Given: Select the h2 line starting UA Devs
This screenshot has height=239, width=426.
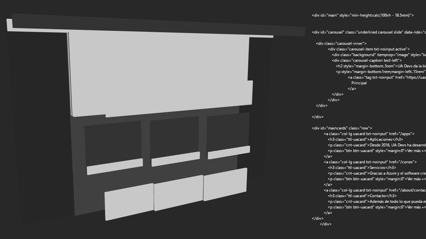Looking at the screenshot, I should (381, 66).
